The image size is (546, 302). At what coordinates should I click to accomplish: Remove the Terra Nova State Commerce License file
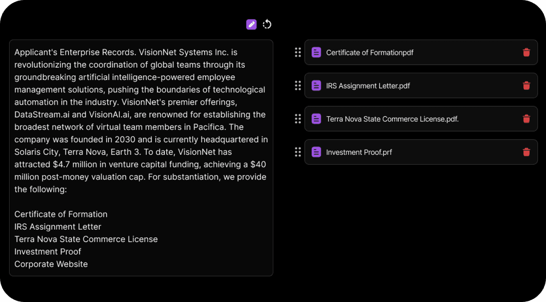pyautogui.click(x=526, y=119)
